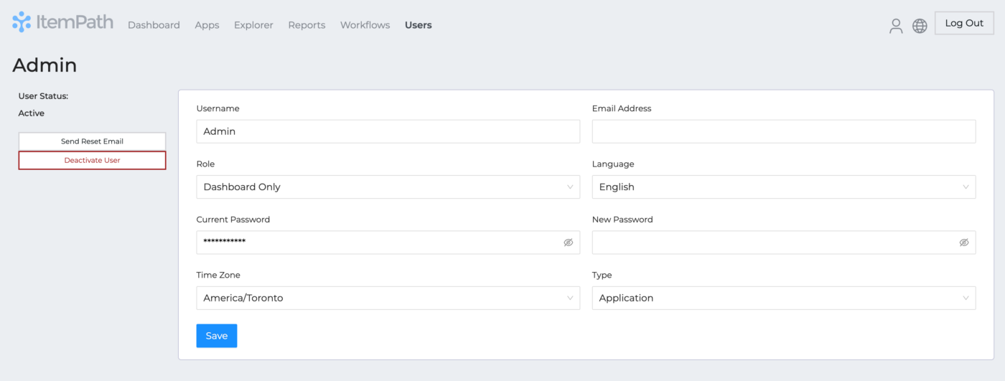Show the Current Password value
The width and height of the screenshot is (1005, 381).
click(568, 243)
